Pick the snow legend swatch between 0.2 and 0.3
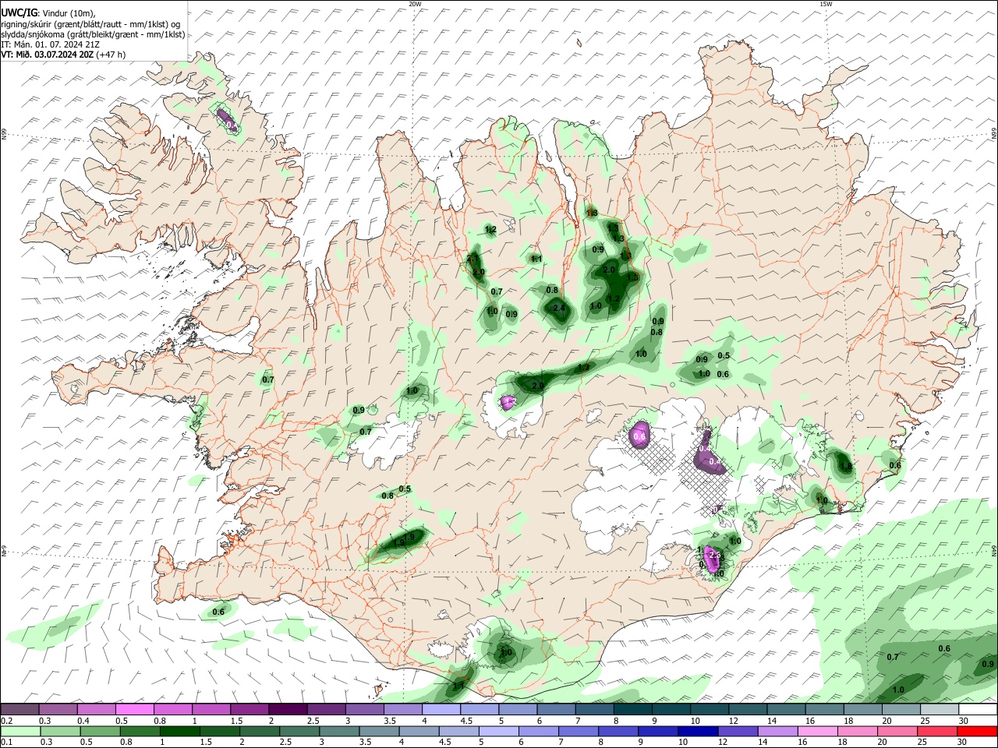 pos(19,710)
